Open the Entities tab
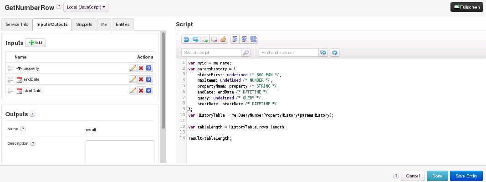 [x=123, y=25]
